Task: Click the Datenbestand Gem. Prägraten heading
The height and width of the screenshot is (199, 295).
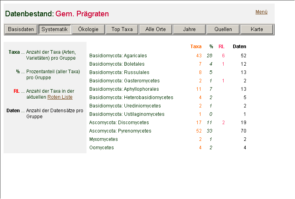Action: (57, 14)
